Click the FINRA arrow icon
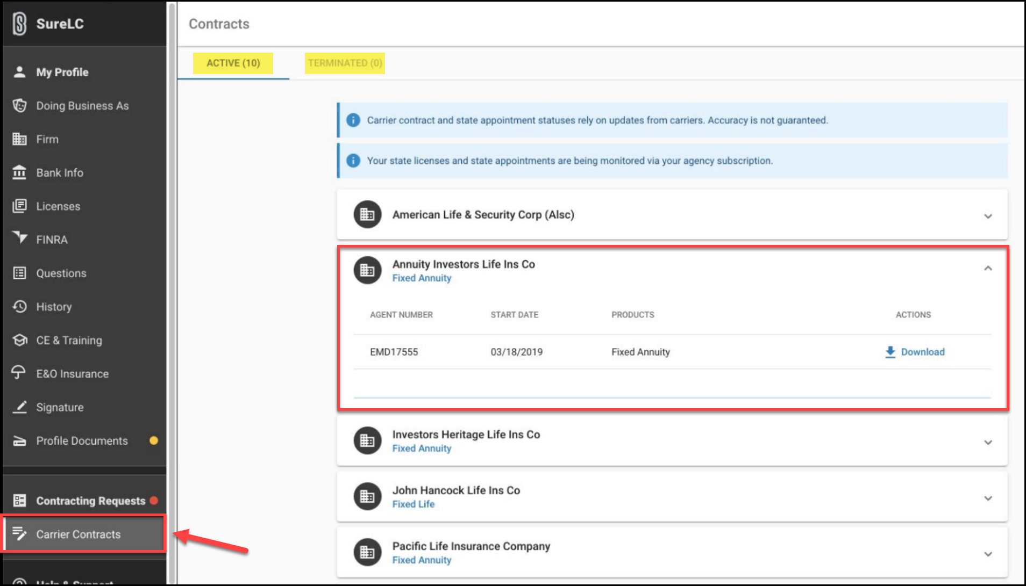 click(x=19, y=237)
